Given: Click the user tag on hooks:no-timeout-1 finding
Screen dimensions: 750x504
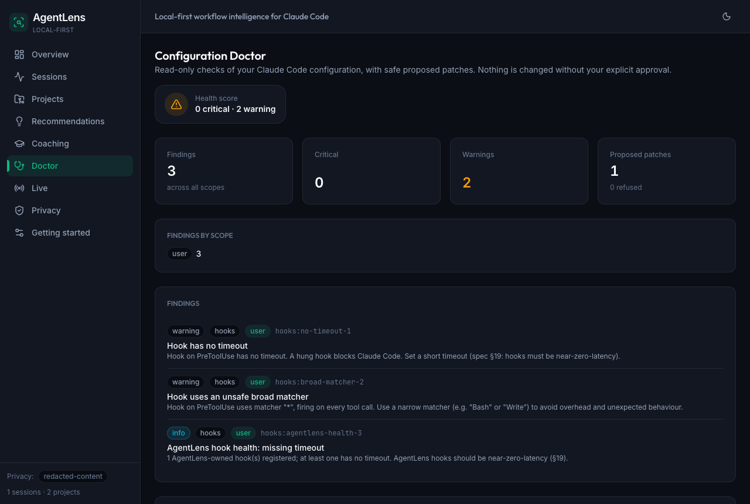Looking at the screenshot, I should click(x=258, y=331).
